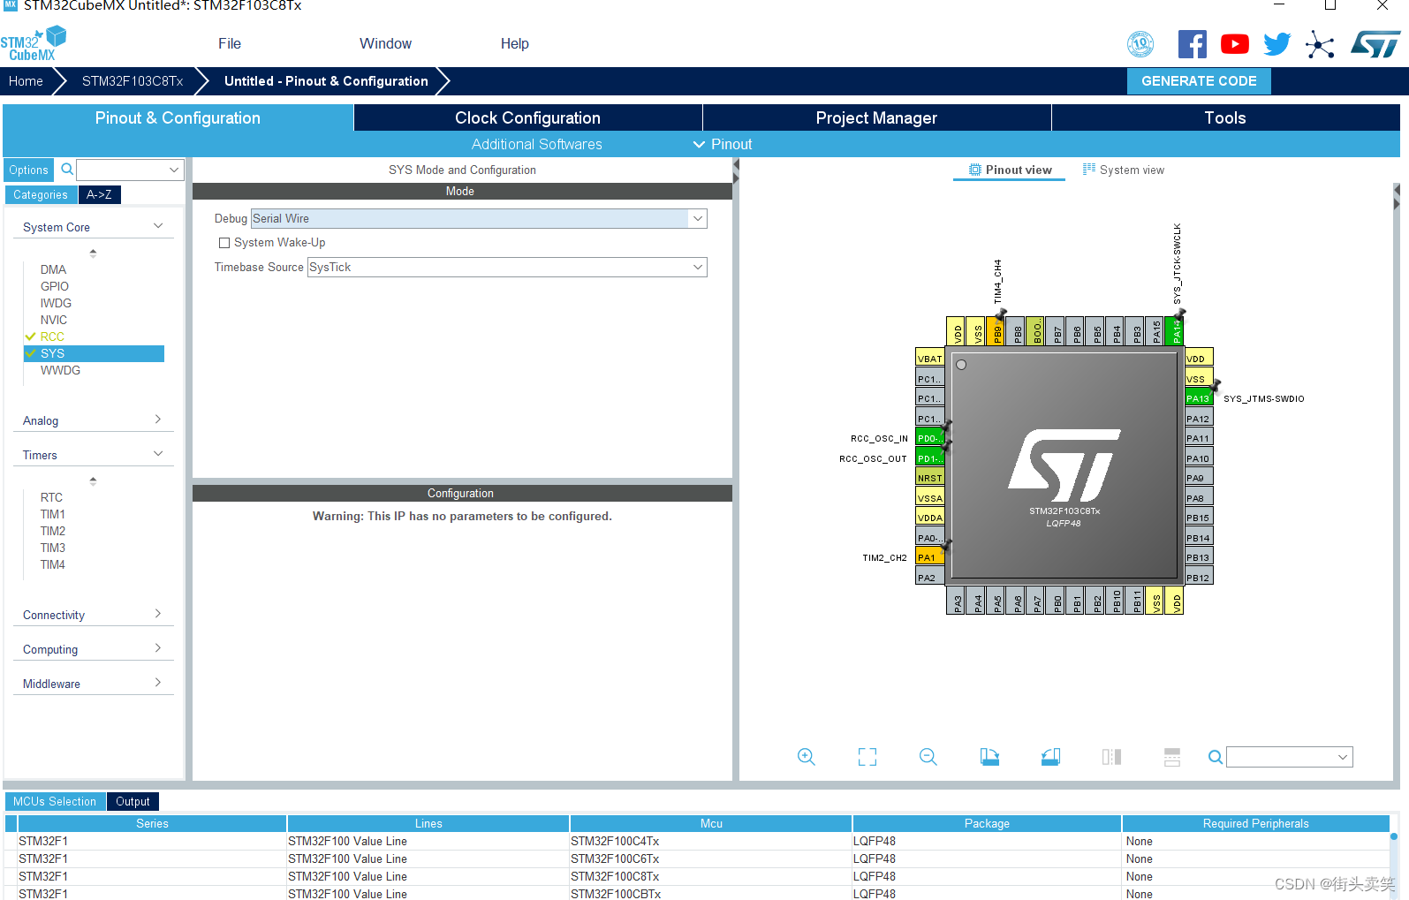The height and width of the screenshot is (900, 1409).
Task: Switch to Clock Configuration tab
Action: (527, 117)
